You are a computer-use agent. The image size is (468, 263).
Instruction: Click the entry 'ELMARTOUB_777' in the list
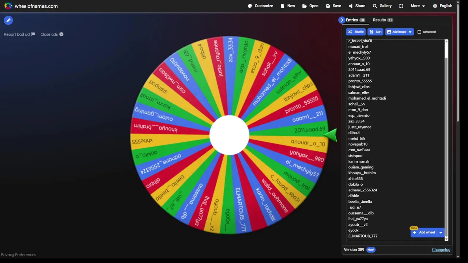pyautogui.click(x=363, y=236)
